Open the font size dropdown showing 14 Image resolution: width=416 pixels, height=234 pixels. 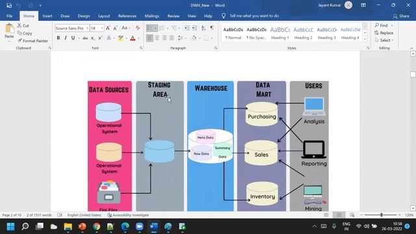(101, 28)
